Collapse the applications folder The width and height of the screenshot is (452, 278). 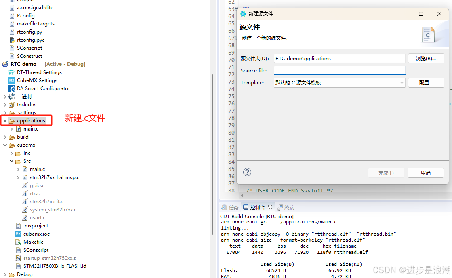click(x=4, y=120)
